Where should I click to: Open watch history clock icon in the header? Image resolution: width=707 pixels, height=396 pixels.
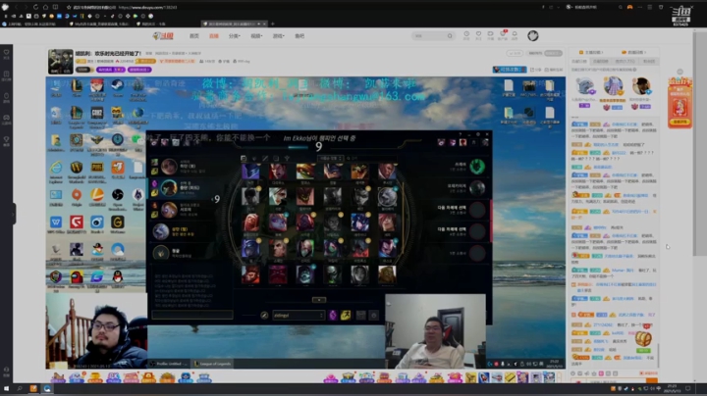[x=466, y=35]
